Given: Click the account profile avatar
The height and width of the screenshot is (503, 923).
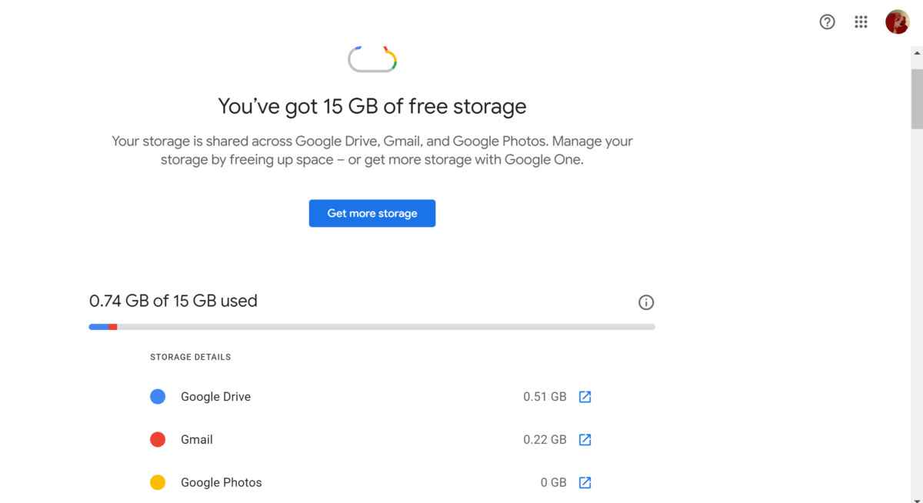Looking at the screenshot, I should pyautogui.click(x=897, y=22).
